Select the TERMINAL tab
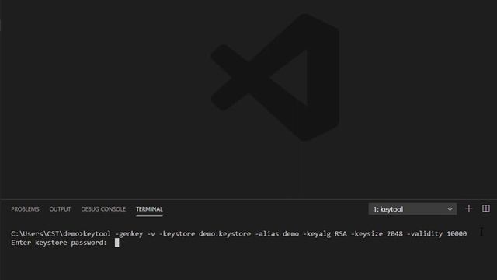Screen dimensions: 497x280 pyautogui.click(x=149, y=209)
